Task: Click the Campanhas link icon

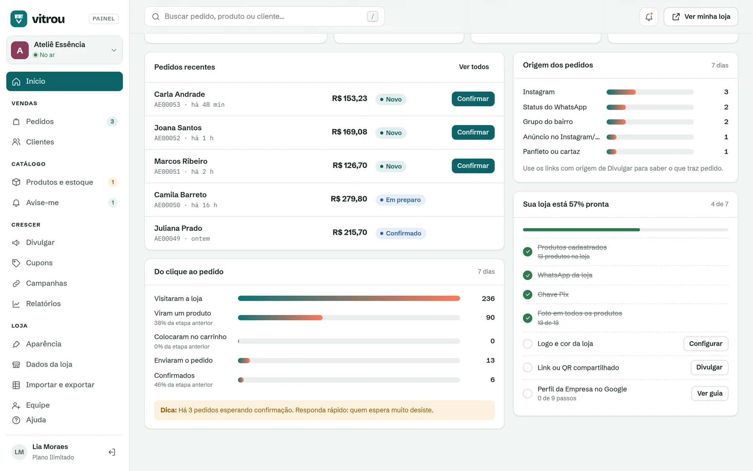Action: point(16,283)
